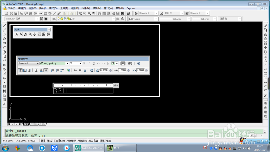Select the Hatch tool in draw toolbar

pos(4,87)
